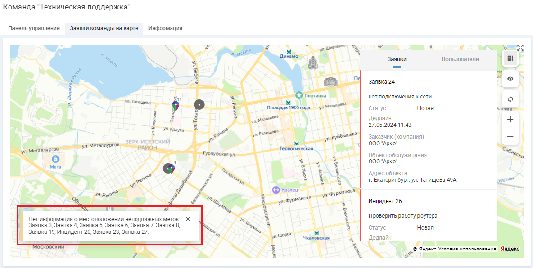Image resolution: width=533 pixels, height=268 pixels.
Task: Click the cluster marker numbered 11
Action: [175, 105]
